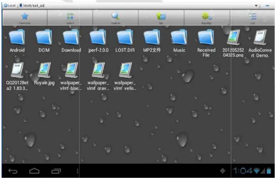Open the Download folder
Viewport: 275px width, 178px height.
point(71,41)
